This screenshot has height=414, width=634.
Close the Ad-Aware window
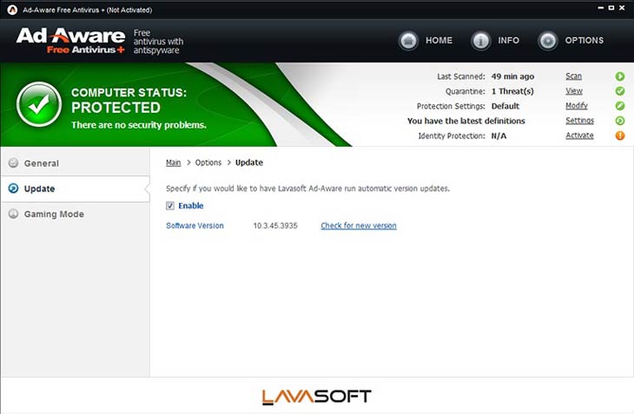pos(622,8)
